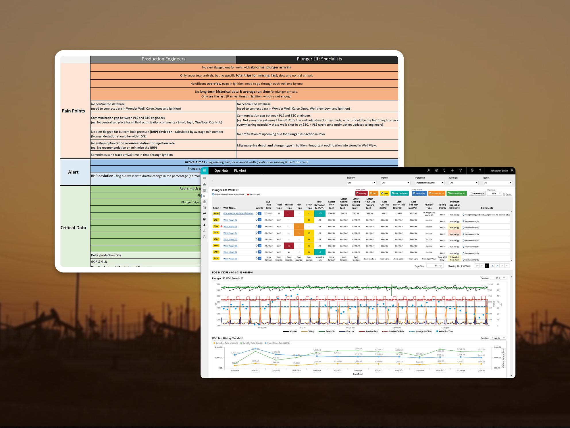Enable the Resolved (0) status checkbox

tap(471, 193)
